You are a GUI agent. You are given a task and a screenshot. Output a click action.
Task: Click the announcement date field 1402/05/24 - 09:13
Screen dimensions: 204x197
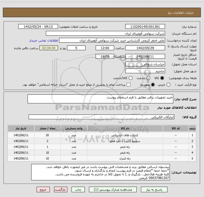click(38, 26)
